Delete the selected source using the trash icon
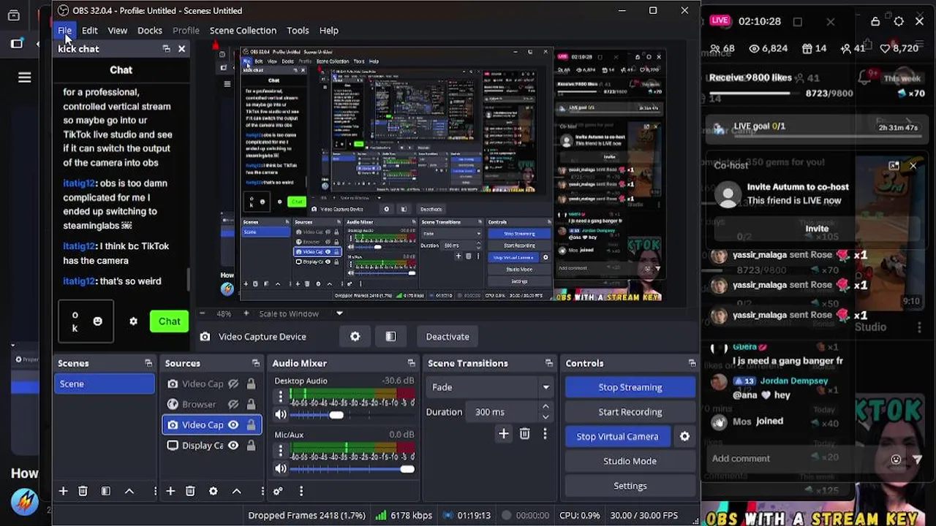The height and width of the screenshot is (526, 936). pos(190,492)
